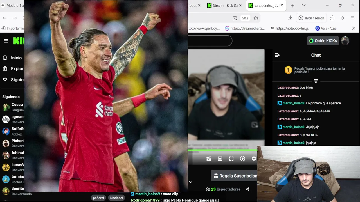
Task: Open the streamscharts bookmark
Action: point(245,28)
